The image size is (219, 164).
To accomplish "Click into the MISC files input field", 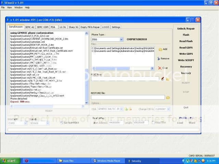I will 125,79.
